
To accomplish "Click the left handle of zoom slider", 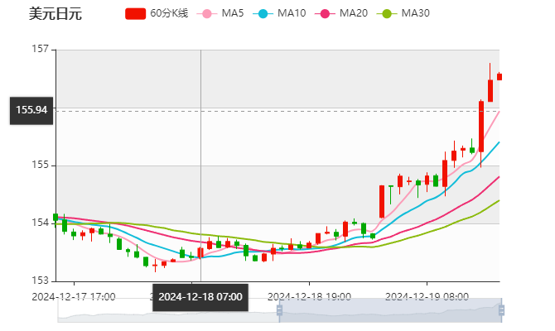I will click(x=277, y=309).
